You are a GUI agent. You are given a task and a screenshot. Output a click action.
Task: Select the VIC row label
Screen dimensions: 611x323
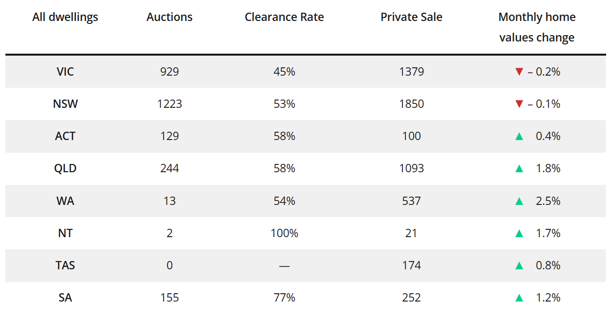pyautogui.click(x=65, y=72)
